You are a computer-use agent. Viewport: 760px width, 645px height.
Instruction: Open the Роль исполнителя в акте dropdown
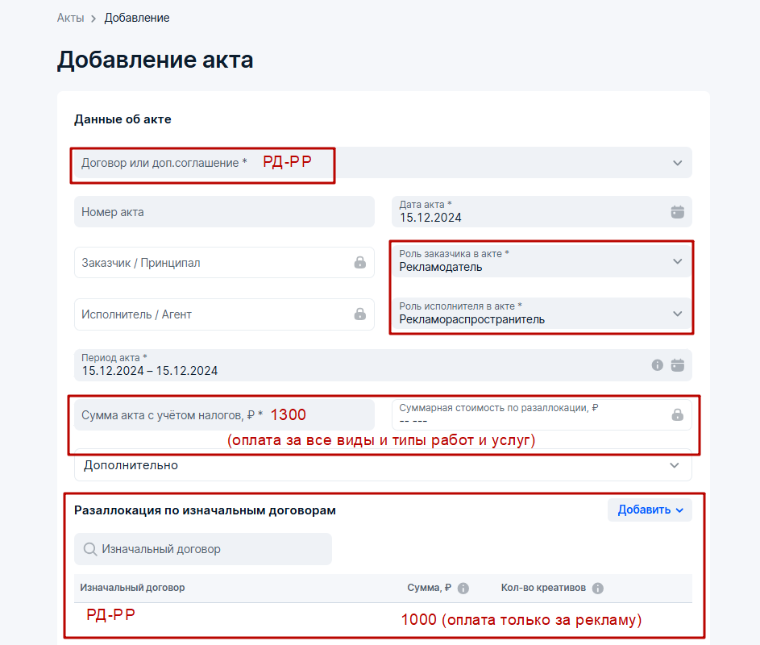[677, 314]
